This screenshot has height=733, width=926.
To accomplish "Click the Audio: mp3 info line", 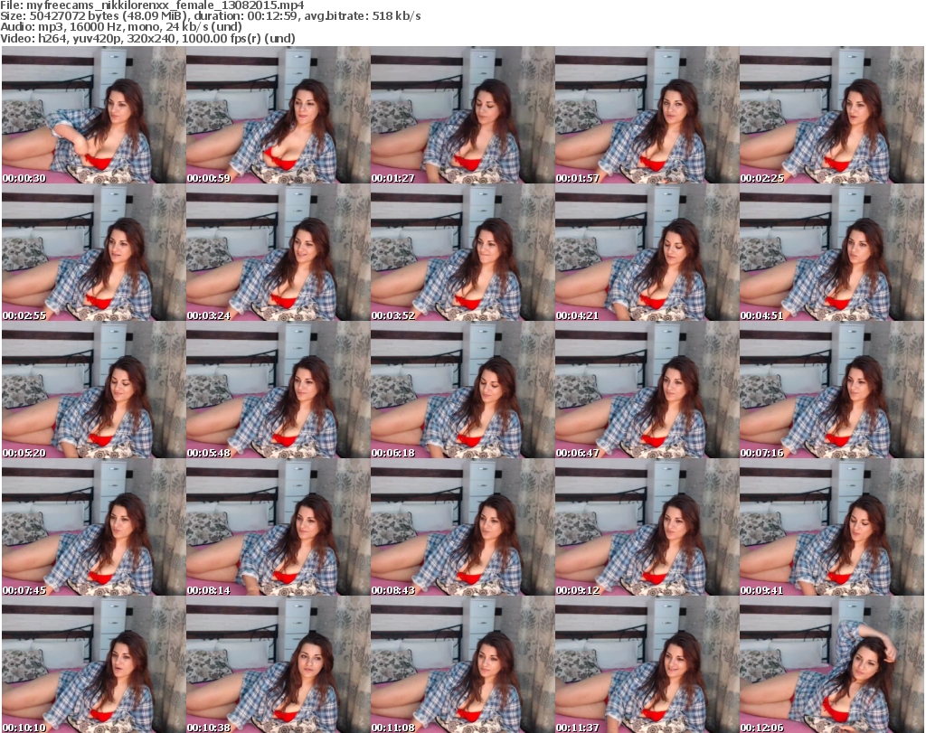I will 121,27.
